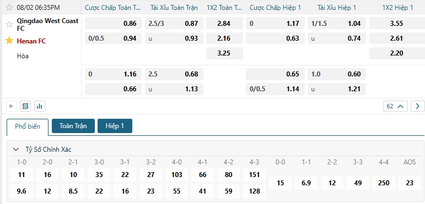Select Qingdao full-match 1X2 odds 2.84
This screenshot has height=204, width=425.
pos(224,23)
